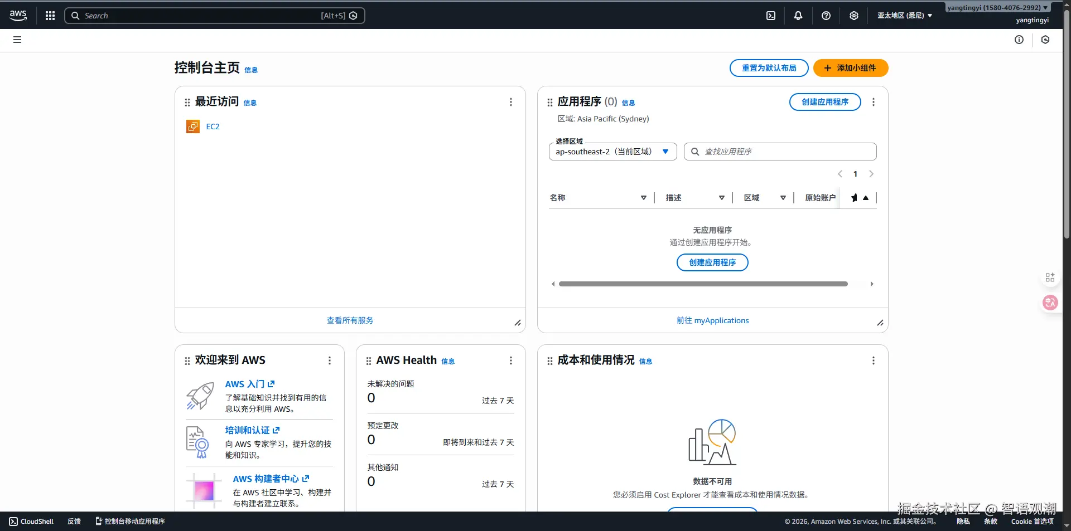Sort applications by Region (区域) column

click(x=783, y=198)
